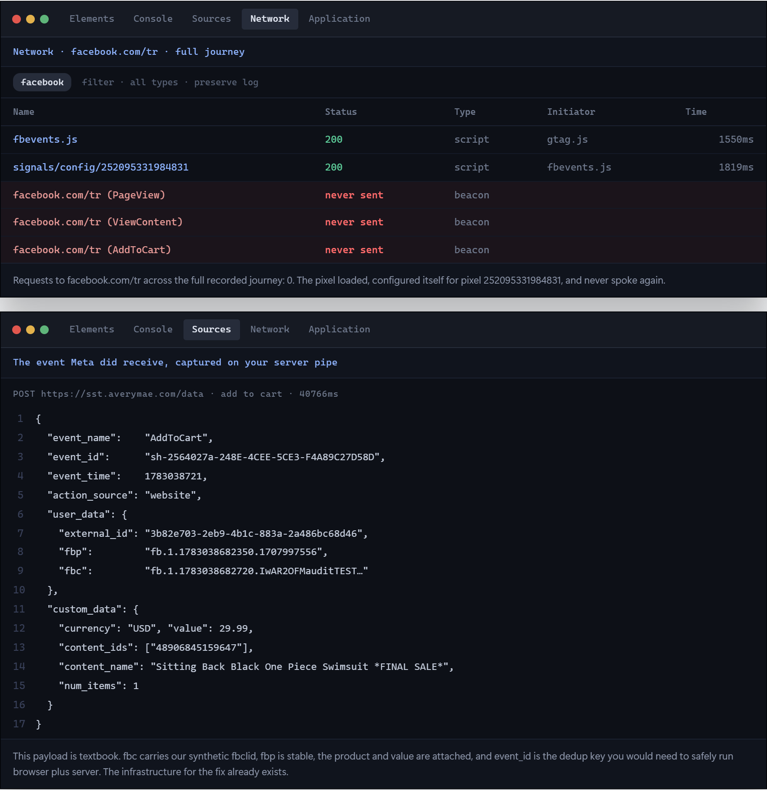Select fbevents.js request row

[x=383, y=140]
